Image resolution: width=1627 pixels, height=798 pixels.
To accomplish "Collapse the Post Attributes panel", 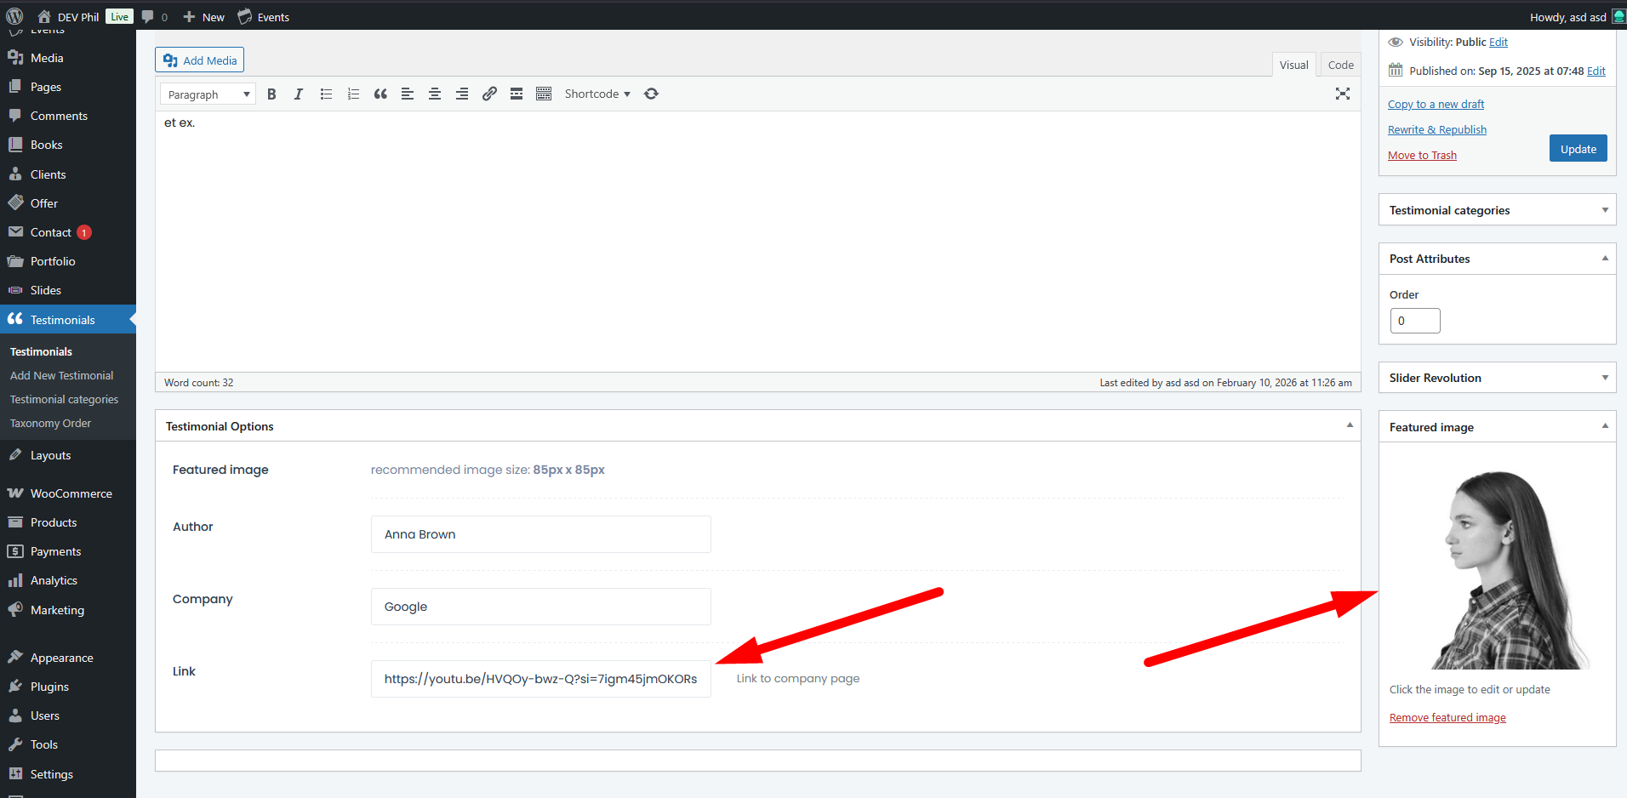I will 1604,259.
